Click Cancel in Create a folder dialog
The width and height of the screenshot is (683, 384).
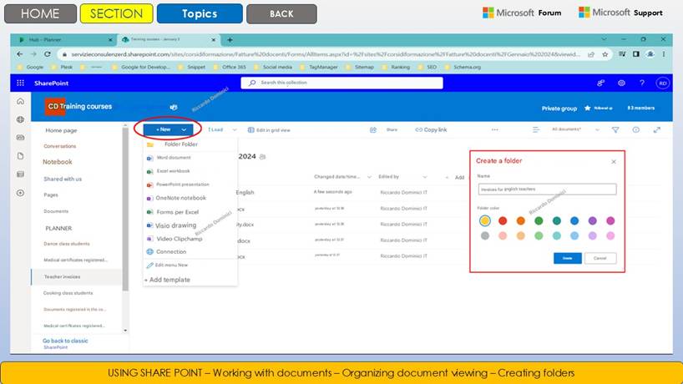coord(600,258)
